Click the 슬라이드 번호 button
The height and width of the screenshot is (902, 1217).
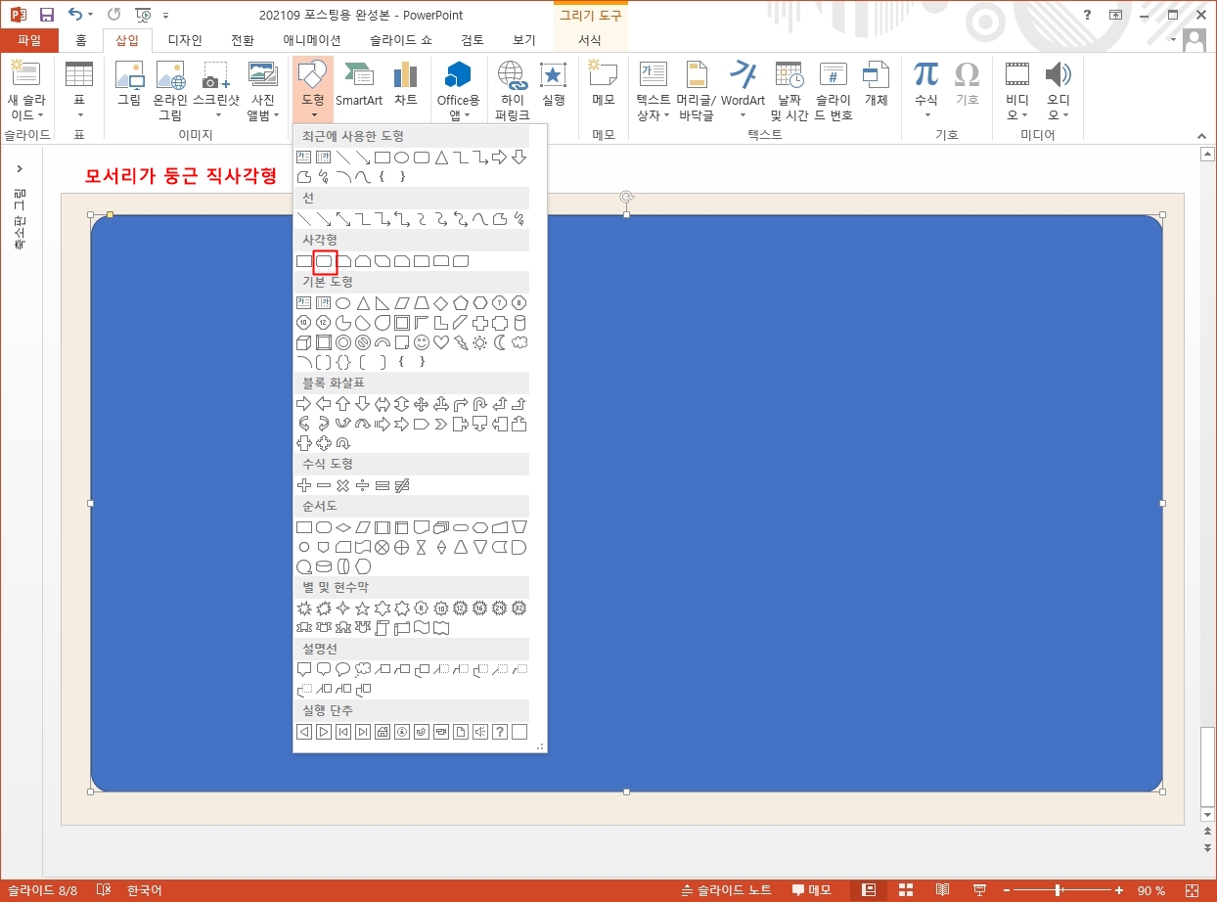tap(834, 92)
